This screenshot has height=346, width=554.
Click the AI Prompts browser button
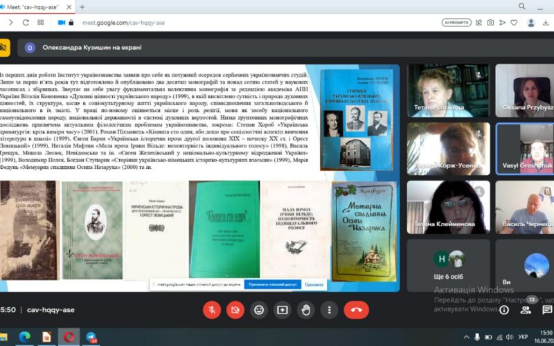[456, 22]
